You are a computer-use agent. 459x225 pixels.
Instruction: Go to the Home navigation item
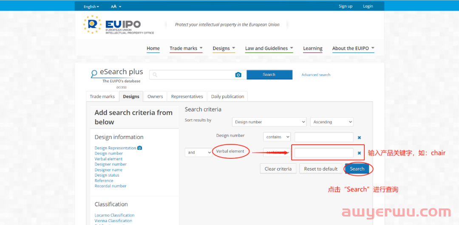[153, 48]
